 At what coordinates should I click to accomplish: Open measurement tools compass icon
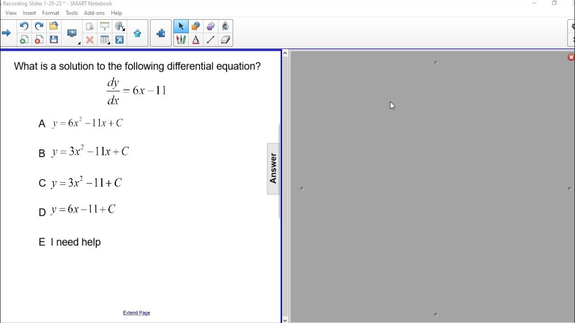click(119, 26)
